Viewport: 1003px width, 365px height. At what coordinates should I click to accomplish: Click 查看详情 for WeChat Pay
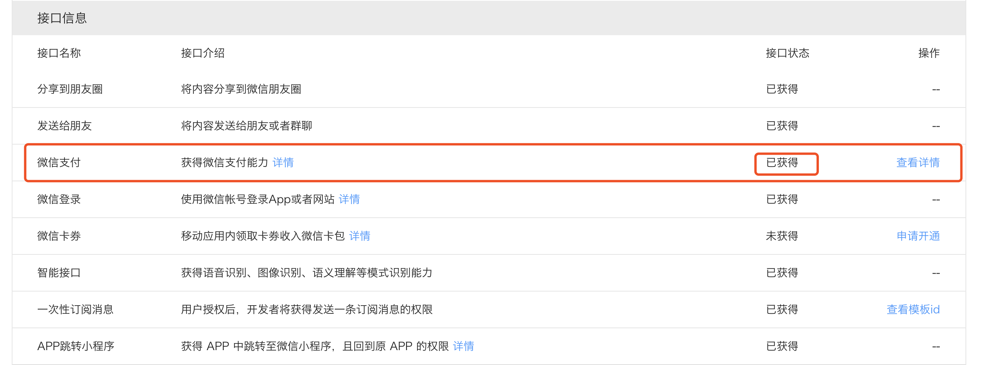click(x=918, y=163)
